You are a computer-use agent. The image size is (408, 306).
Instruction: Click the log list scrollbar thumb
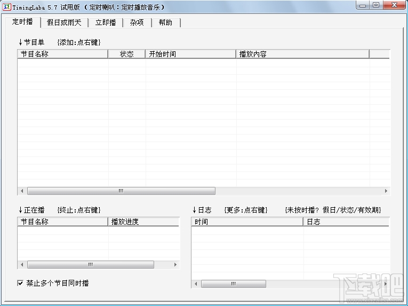(234, 284)
